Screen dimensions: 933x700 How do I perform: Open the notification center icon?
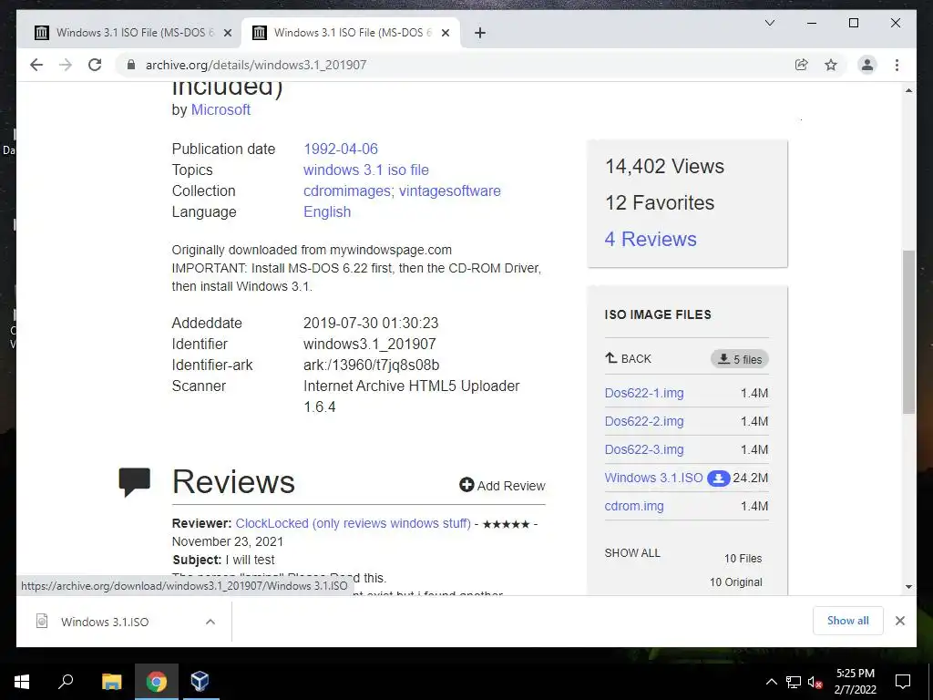[x=903, y=682]
